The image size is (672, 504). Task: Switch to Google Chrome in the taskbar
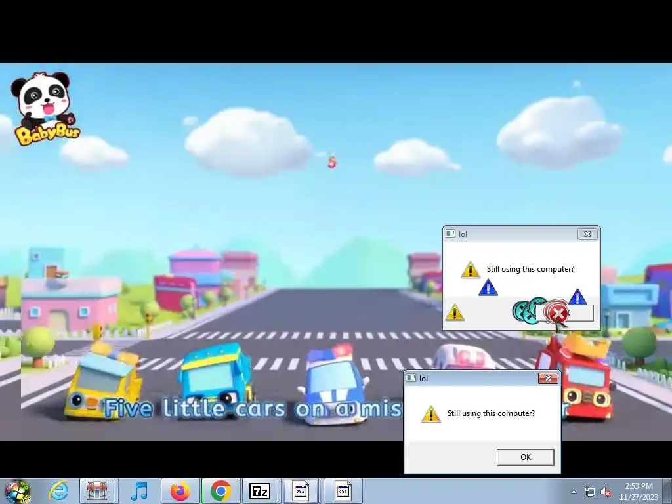tap(220, 491)
